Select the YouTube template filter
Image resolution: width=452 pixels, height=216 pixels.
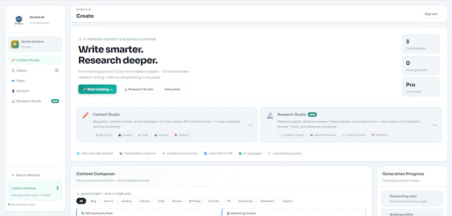(214, 201)
